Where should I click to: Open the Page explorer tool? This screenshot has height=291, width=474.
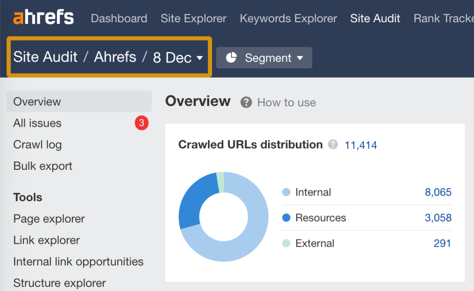[x=49, y=218]
